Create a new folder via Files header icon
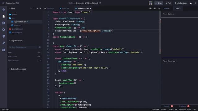Viewport: 198px width, 111px height. 41,8
